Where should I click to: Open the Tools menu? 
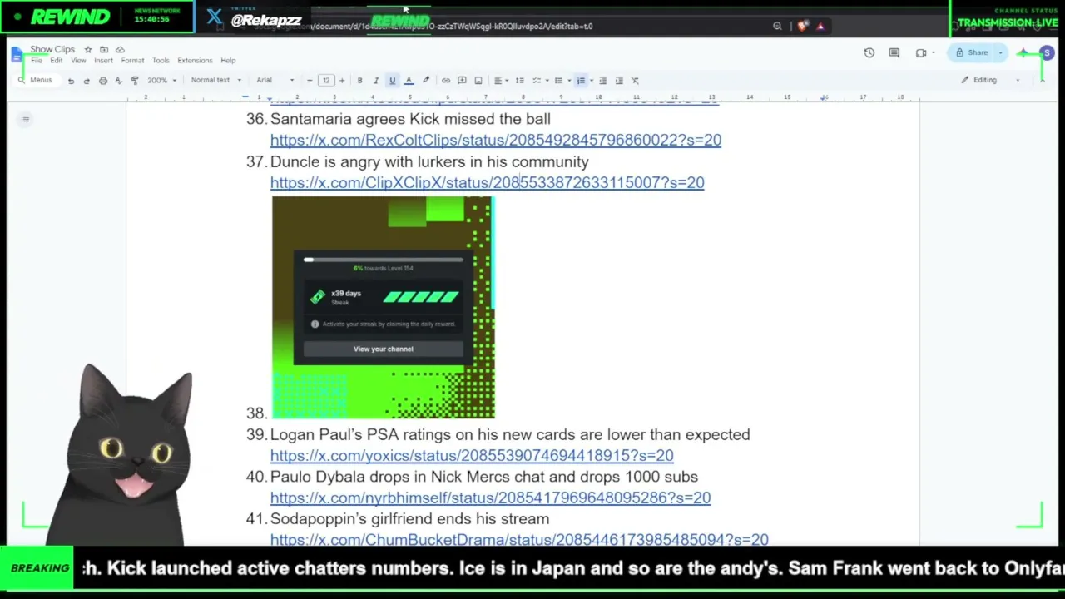coord(161,61)
